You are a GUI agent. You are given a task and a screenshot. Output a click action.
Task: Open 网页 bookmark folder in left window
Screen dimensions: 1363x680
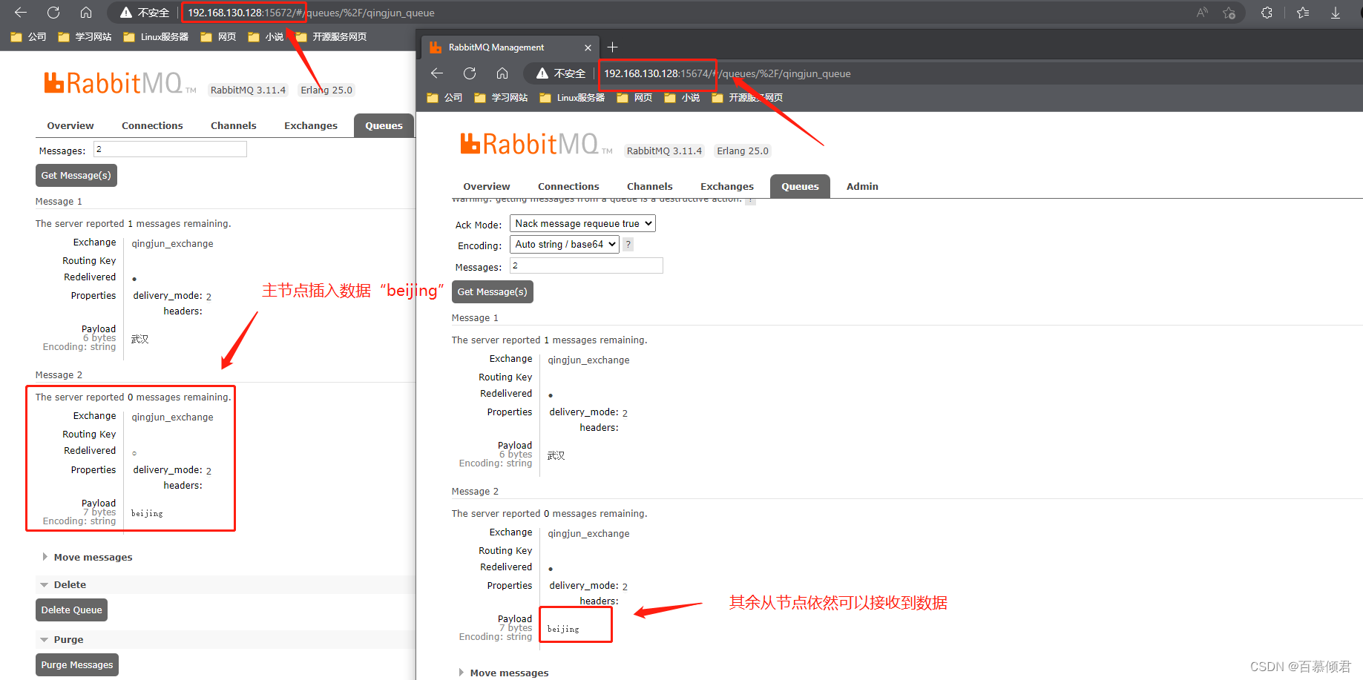pyautogui.click(x=218, y=36)
